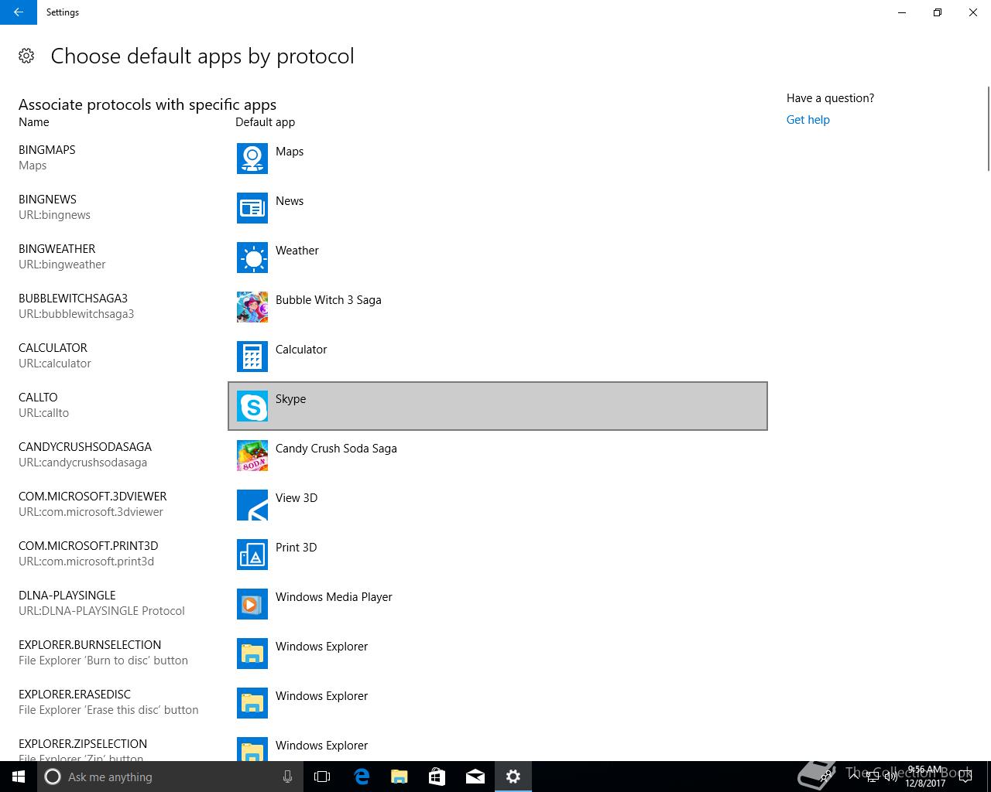The image size is (991, 792).
Task: Click the View 3D app label
Action: [x=297, y=498]
